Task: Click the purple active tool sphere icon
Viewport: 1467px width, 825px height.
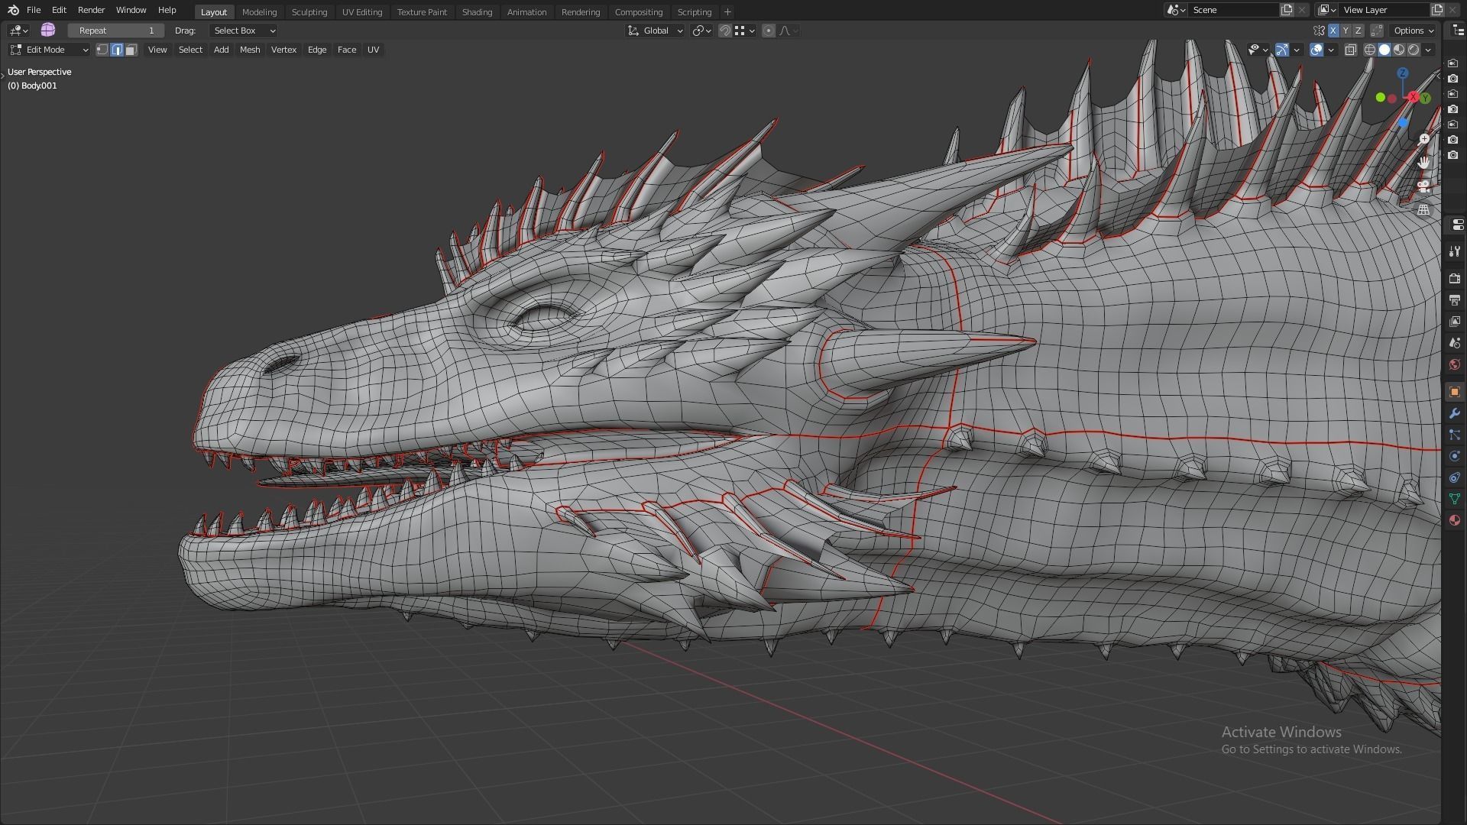Action: coord(47,30)
